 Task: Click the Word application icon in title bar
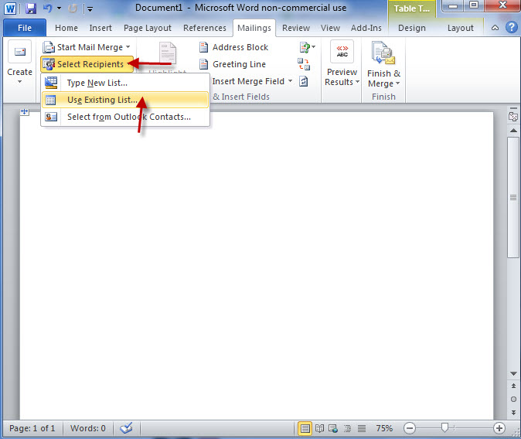(10, 9)
